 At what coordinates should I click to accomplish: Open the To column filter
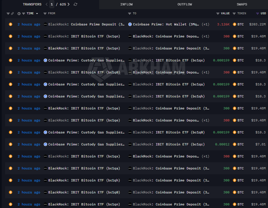(x=130, y=13)
